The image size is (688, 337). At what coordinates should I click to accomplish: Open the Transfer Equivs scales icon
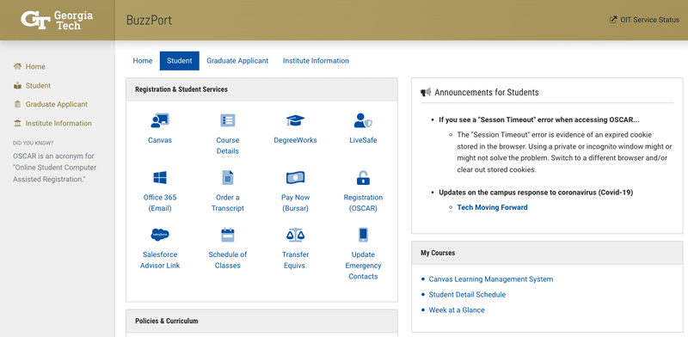tap(295, 235)
